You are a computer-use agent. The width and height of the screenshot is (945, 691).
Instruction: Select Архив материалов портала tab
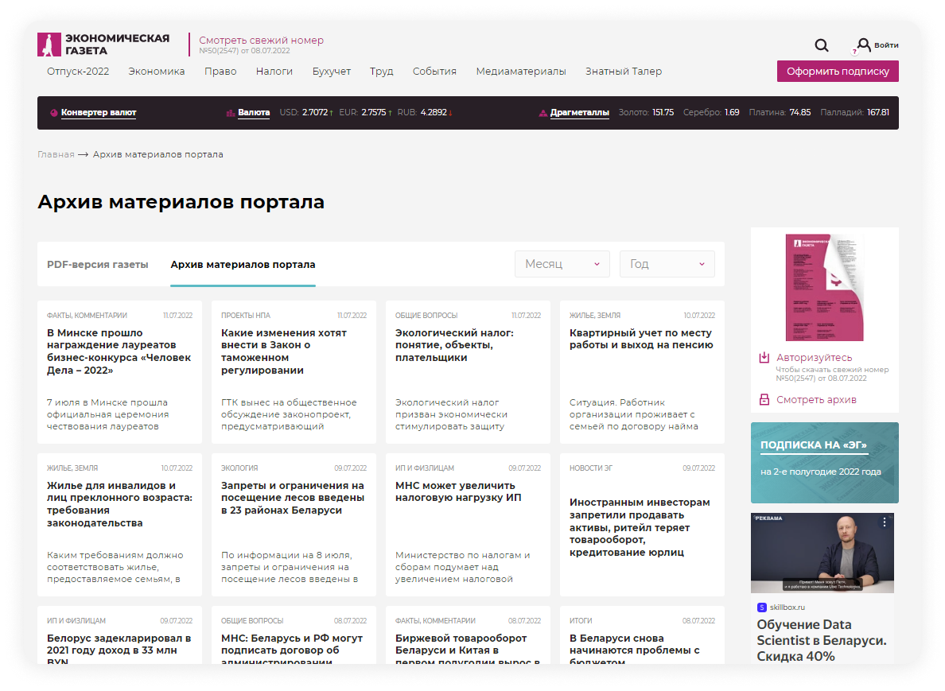[243, 265]
